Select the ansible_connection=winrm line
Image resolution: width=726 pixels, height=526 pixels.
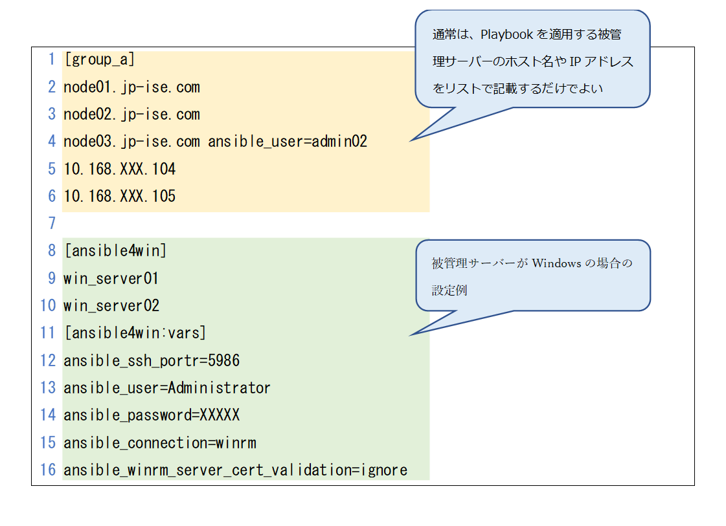[159, 443]
